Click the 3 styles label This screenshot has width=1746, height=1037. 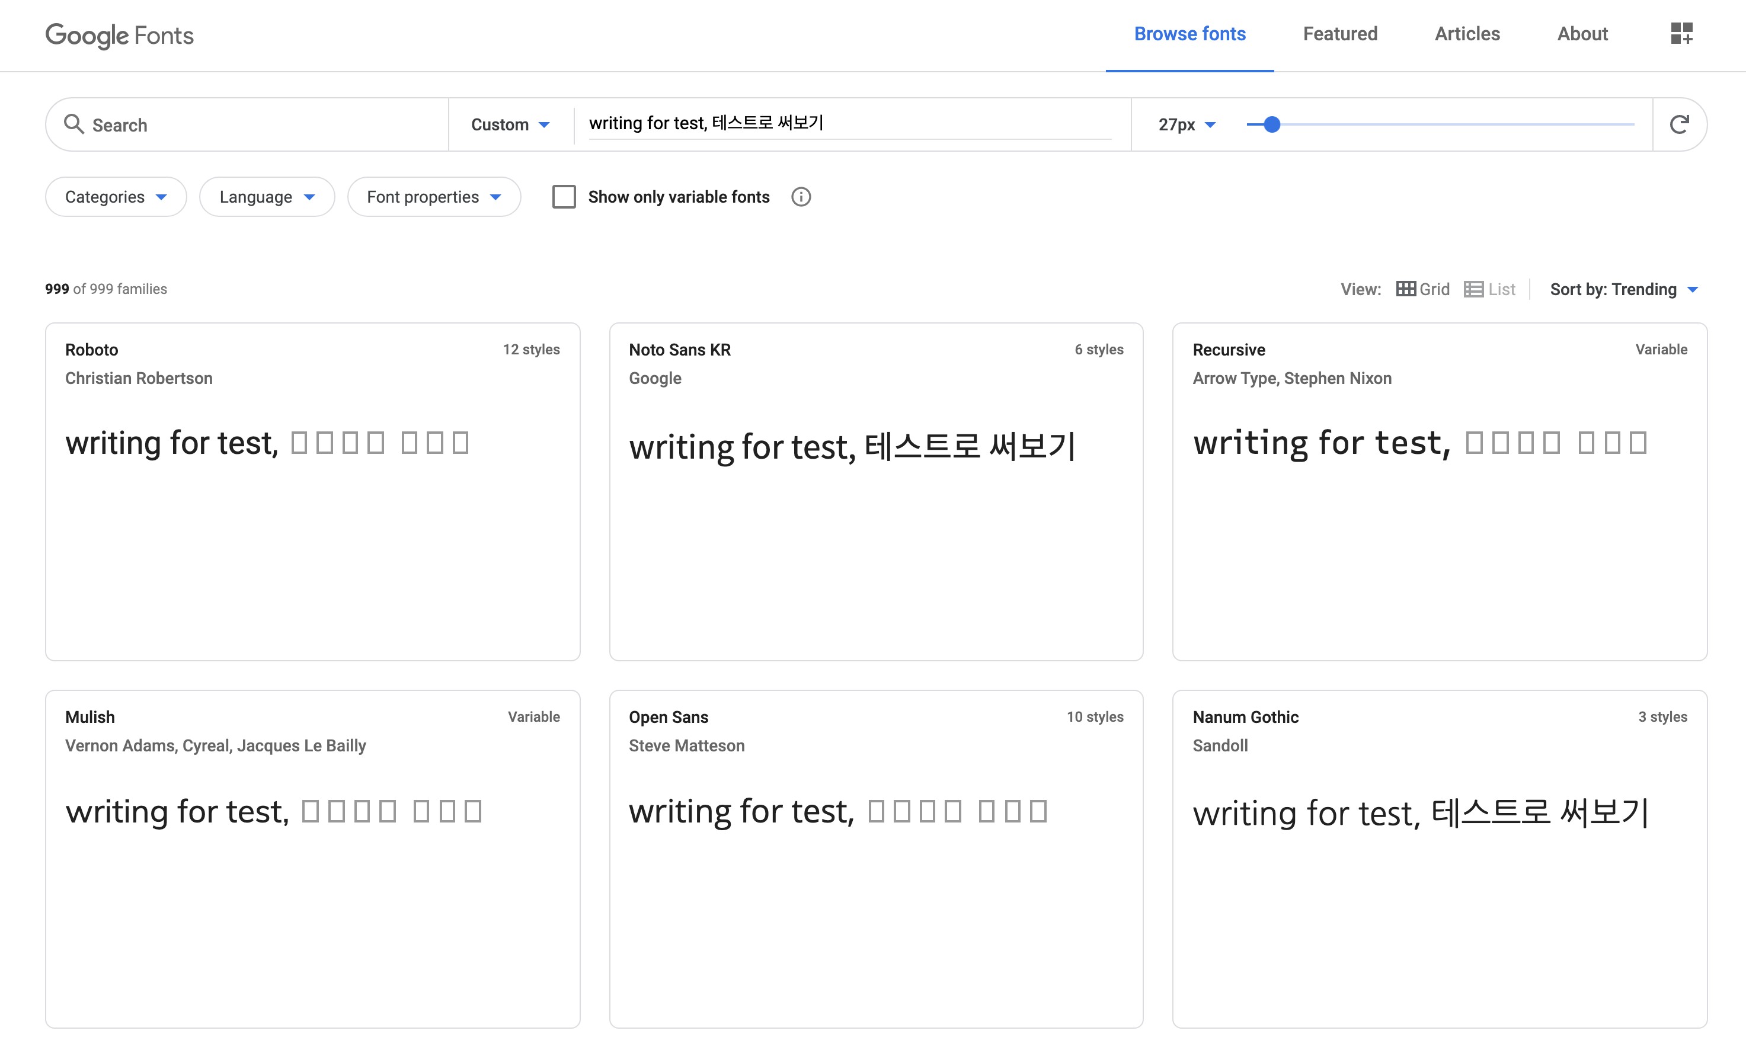[x=1662, y=717]
